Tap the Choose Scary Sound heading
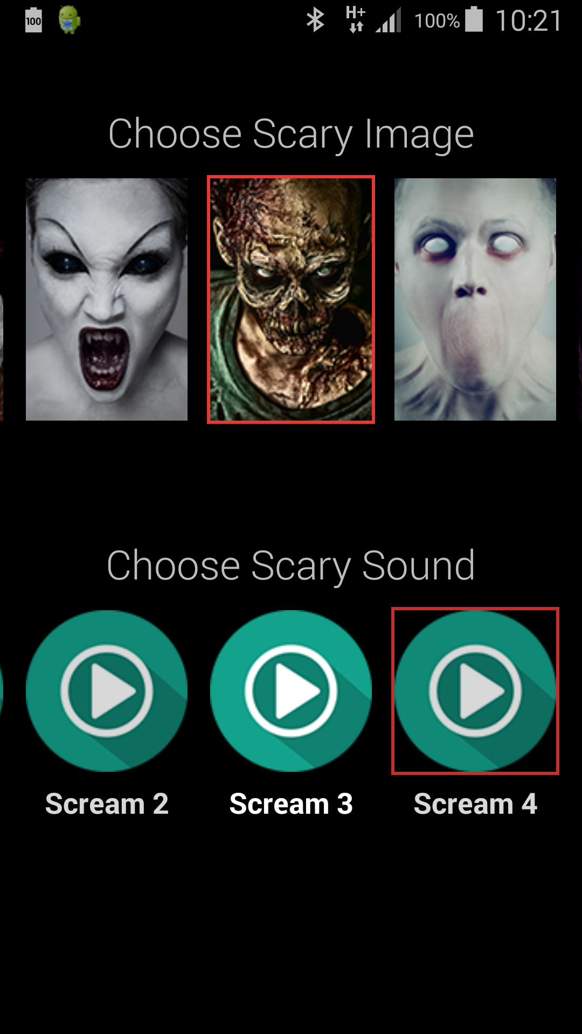The width and height of the screenshot is (582, 1034). [291, 566]
